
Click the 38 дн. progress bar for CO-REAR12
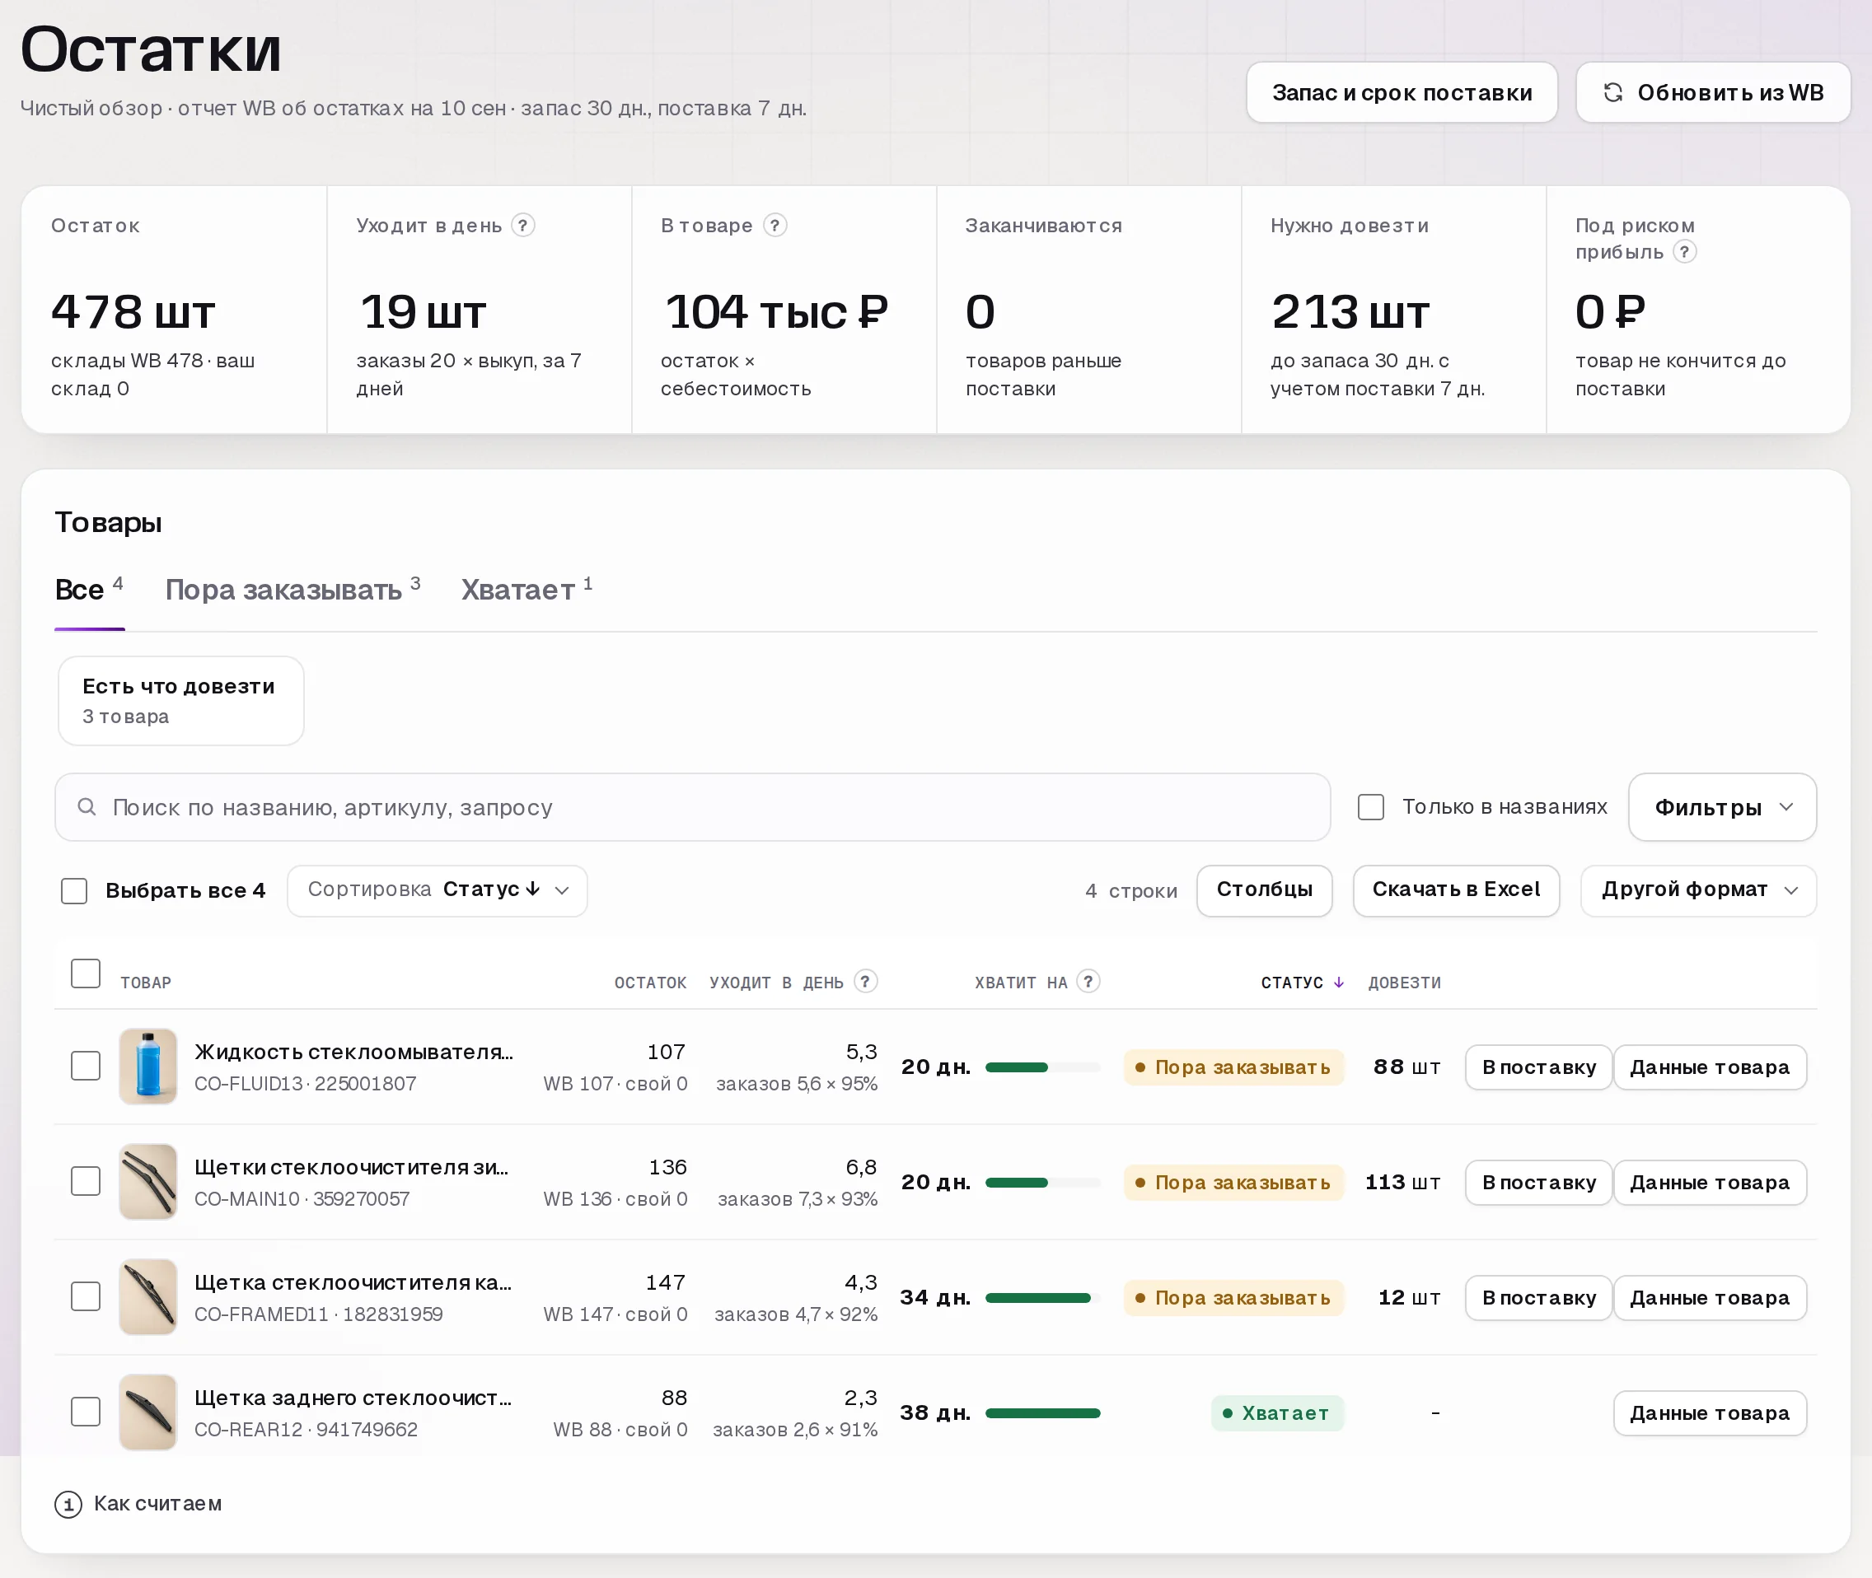1042,1413
